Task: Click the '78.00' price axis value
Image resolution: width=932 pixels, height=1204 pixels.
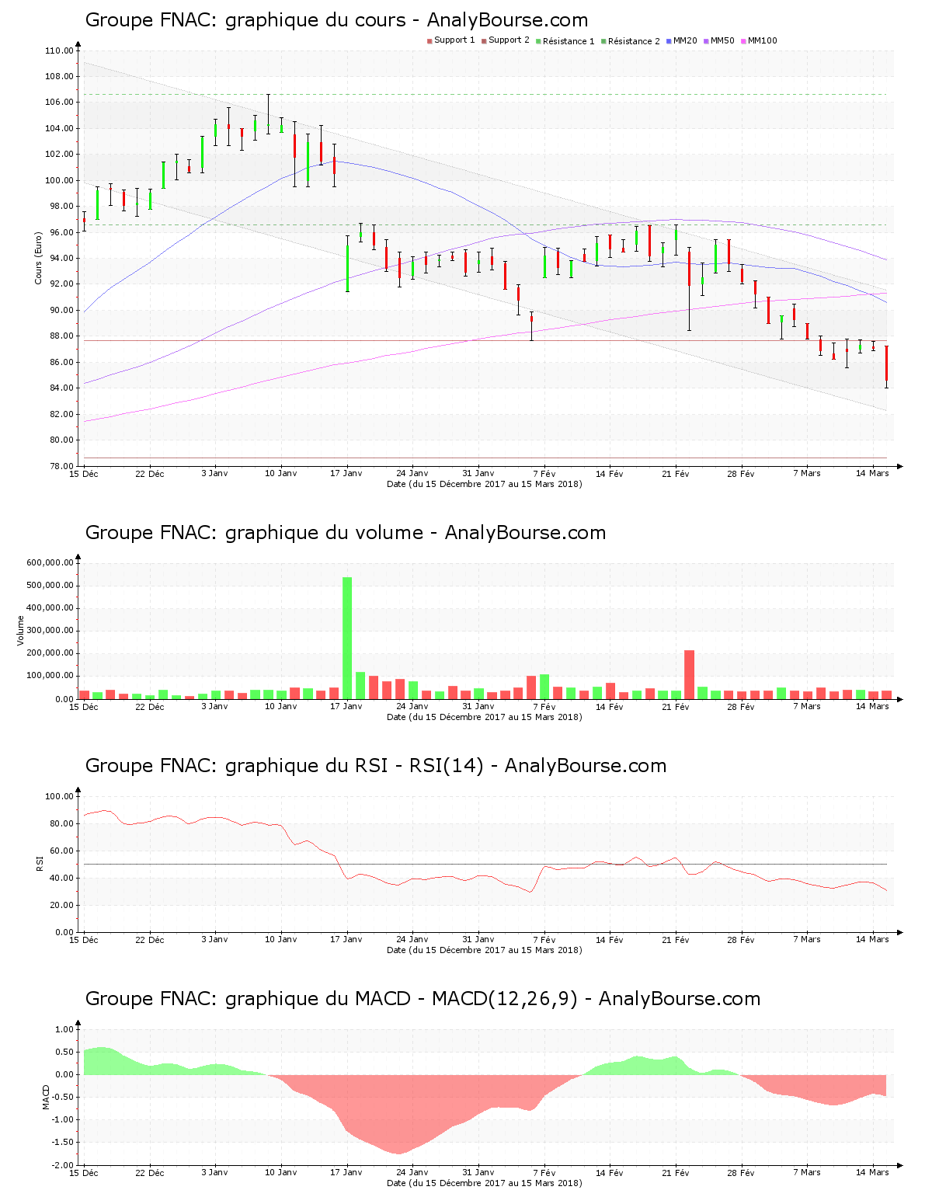Action: pos(61,466)
